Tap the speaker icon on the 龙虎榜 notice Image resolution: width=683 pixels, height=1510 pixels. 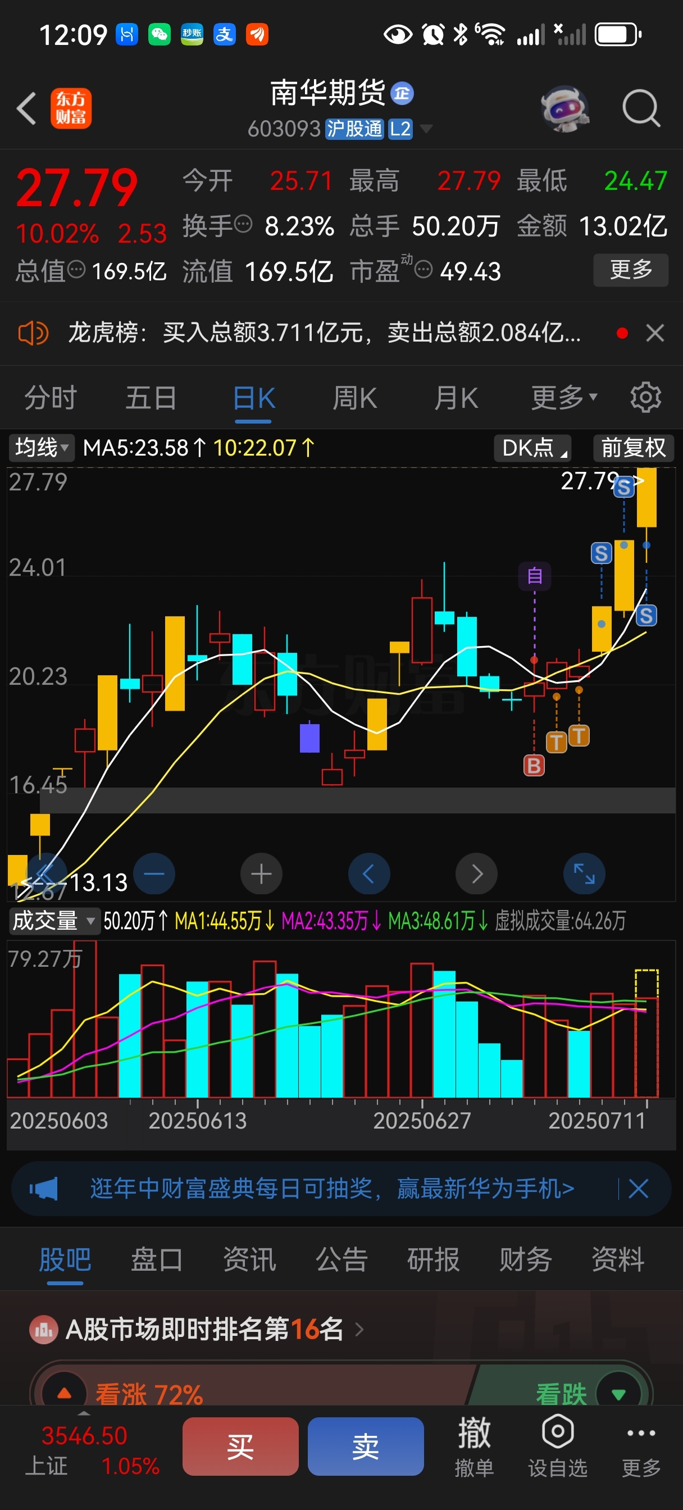(33, 334)
